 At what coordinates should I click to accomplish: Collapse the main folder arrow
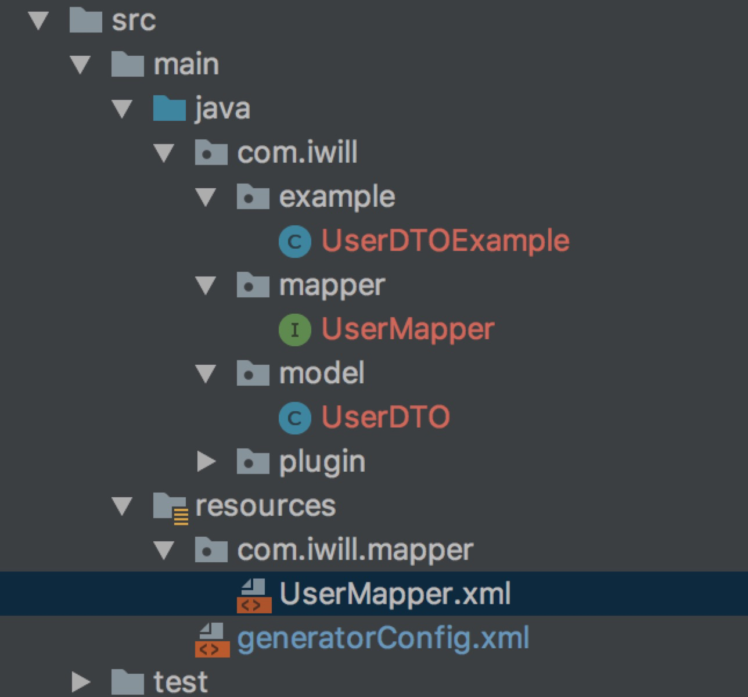pos(80,64)
